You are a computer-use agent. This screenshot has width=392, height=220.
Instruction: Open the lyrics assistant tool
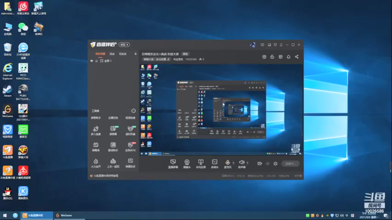(x=113, y=147)
